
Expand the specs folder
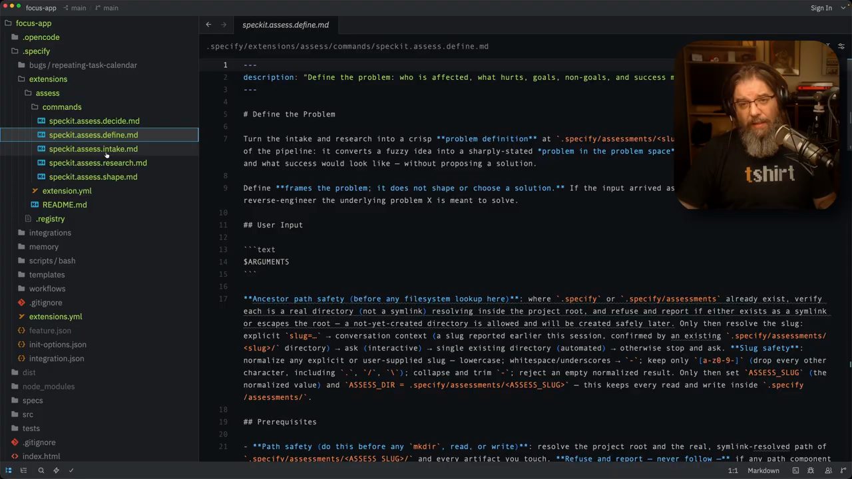[x=27, y=400]
